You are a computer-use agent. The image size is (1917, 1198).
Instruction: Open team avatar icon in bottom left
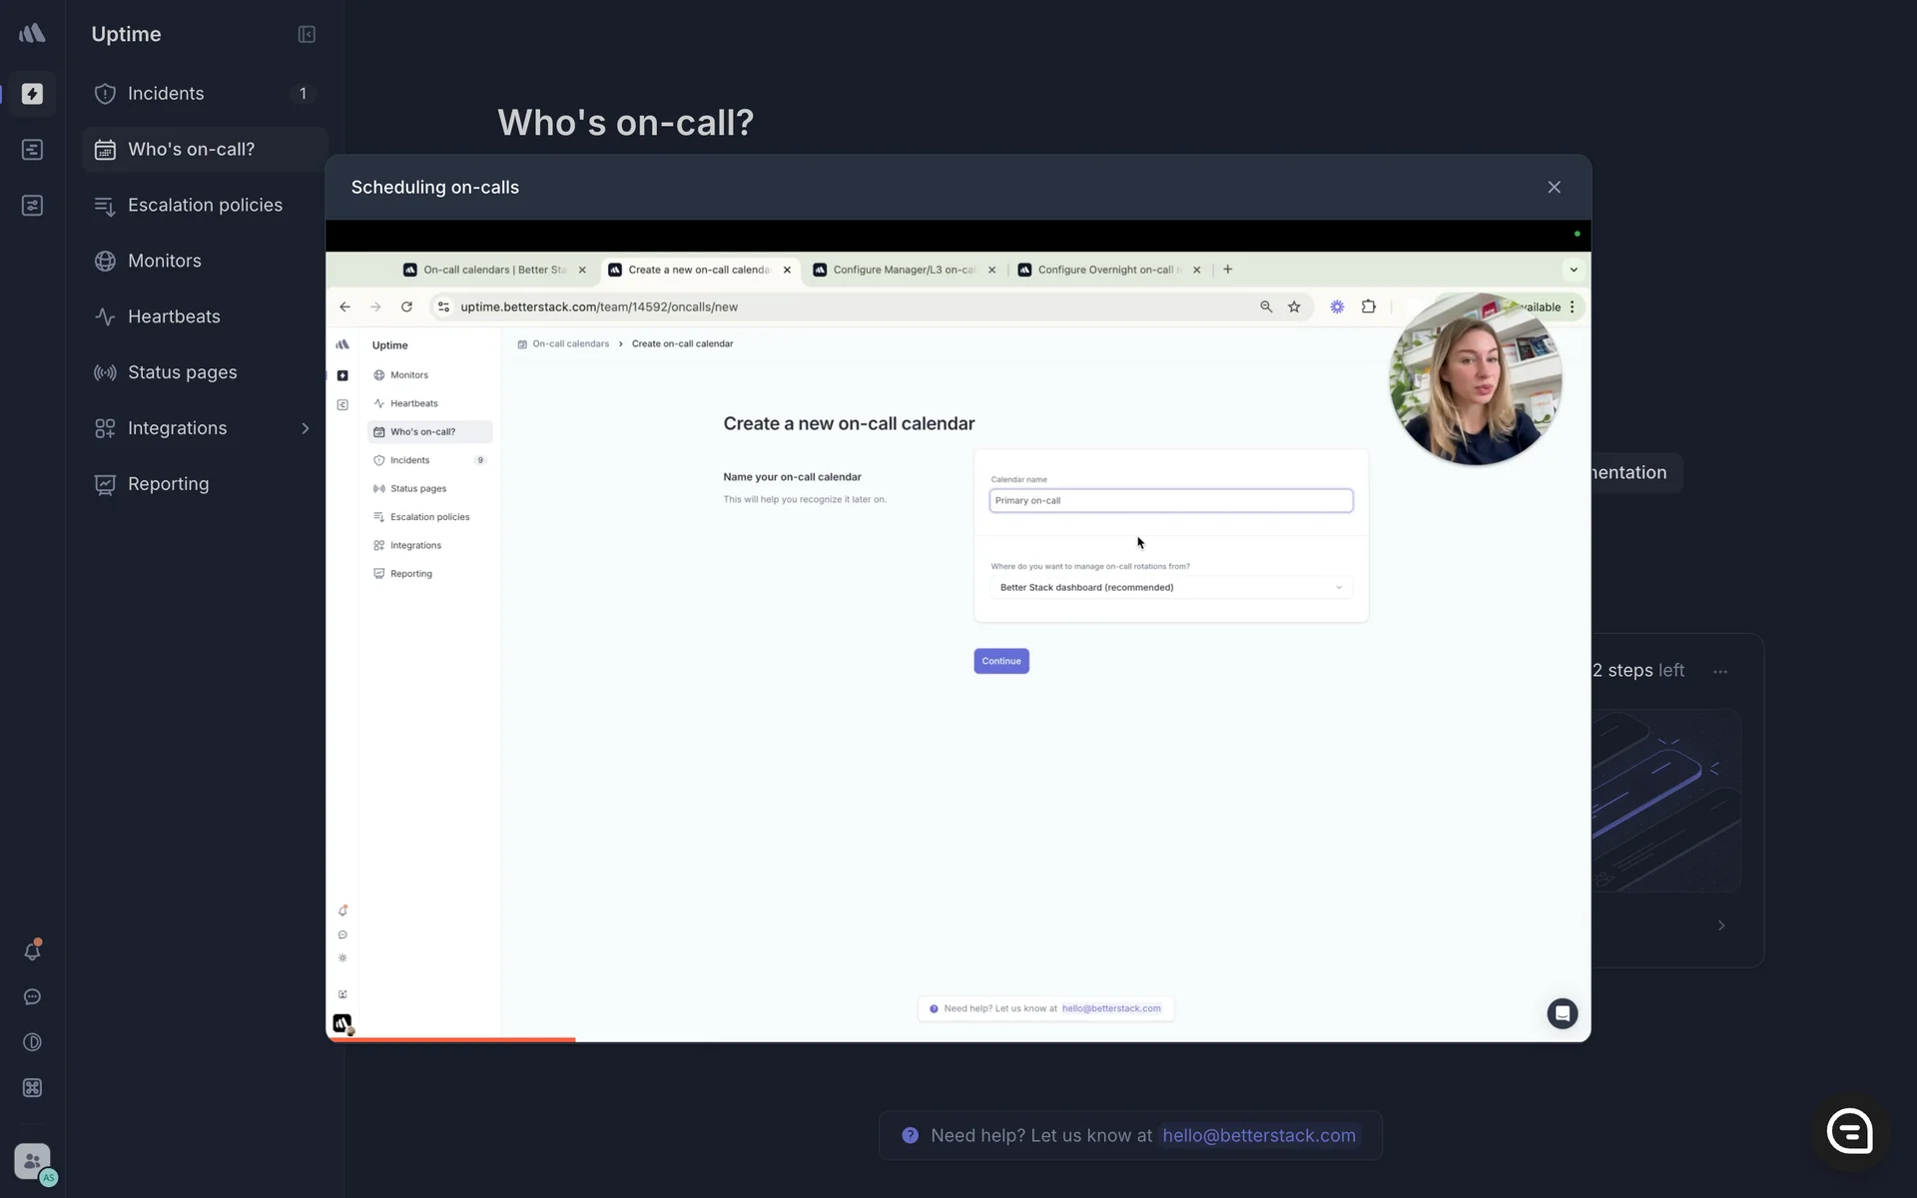coord(33,1162)
